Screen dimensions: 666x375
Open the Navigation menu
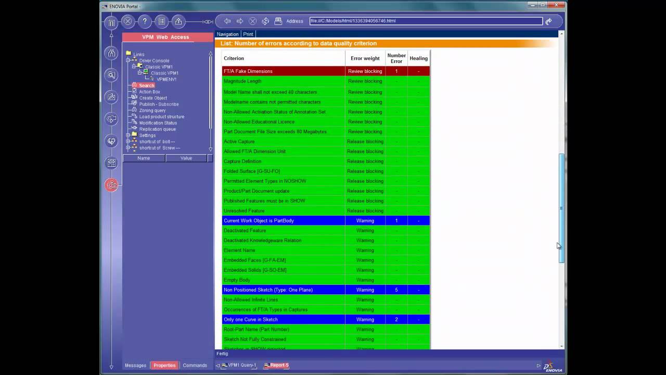click(x=227, y=34)
